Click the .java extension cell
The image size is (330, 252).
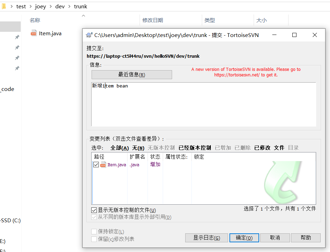[x=134, y=165]
